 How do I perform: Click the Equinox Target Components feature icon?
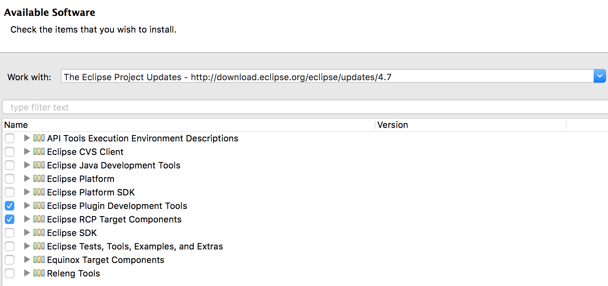39,260
